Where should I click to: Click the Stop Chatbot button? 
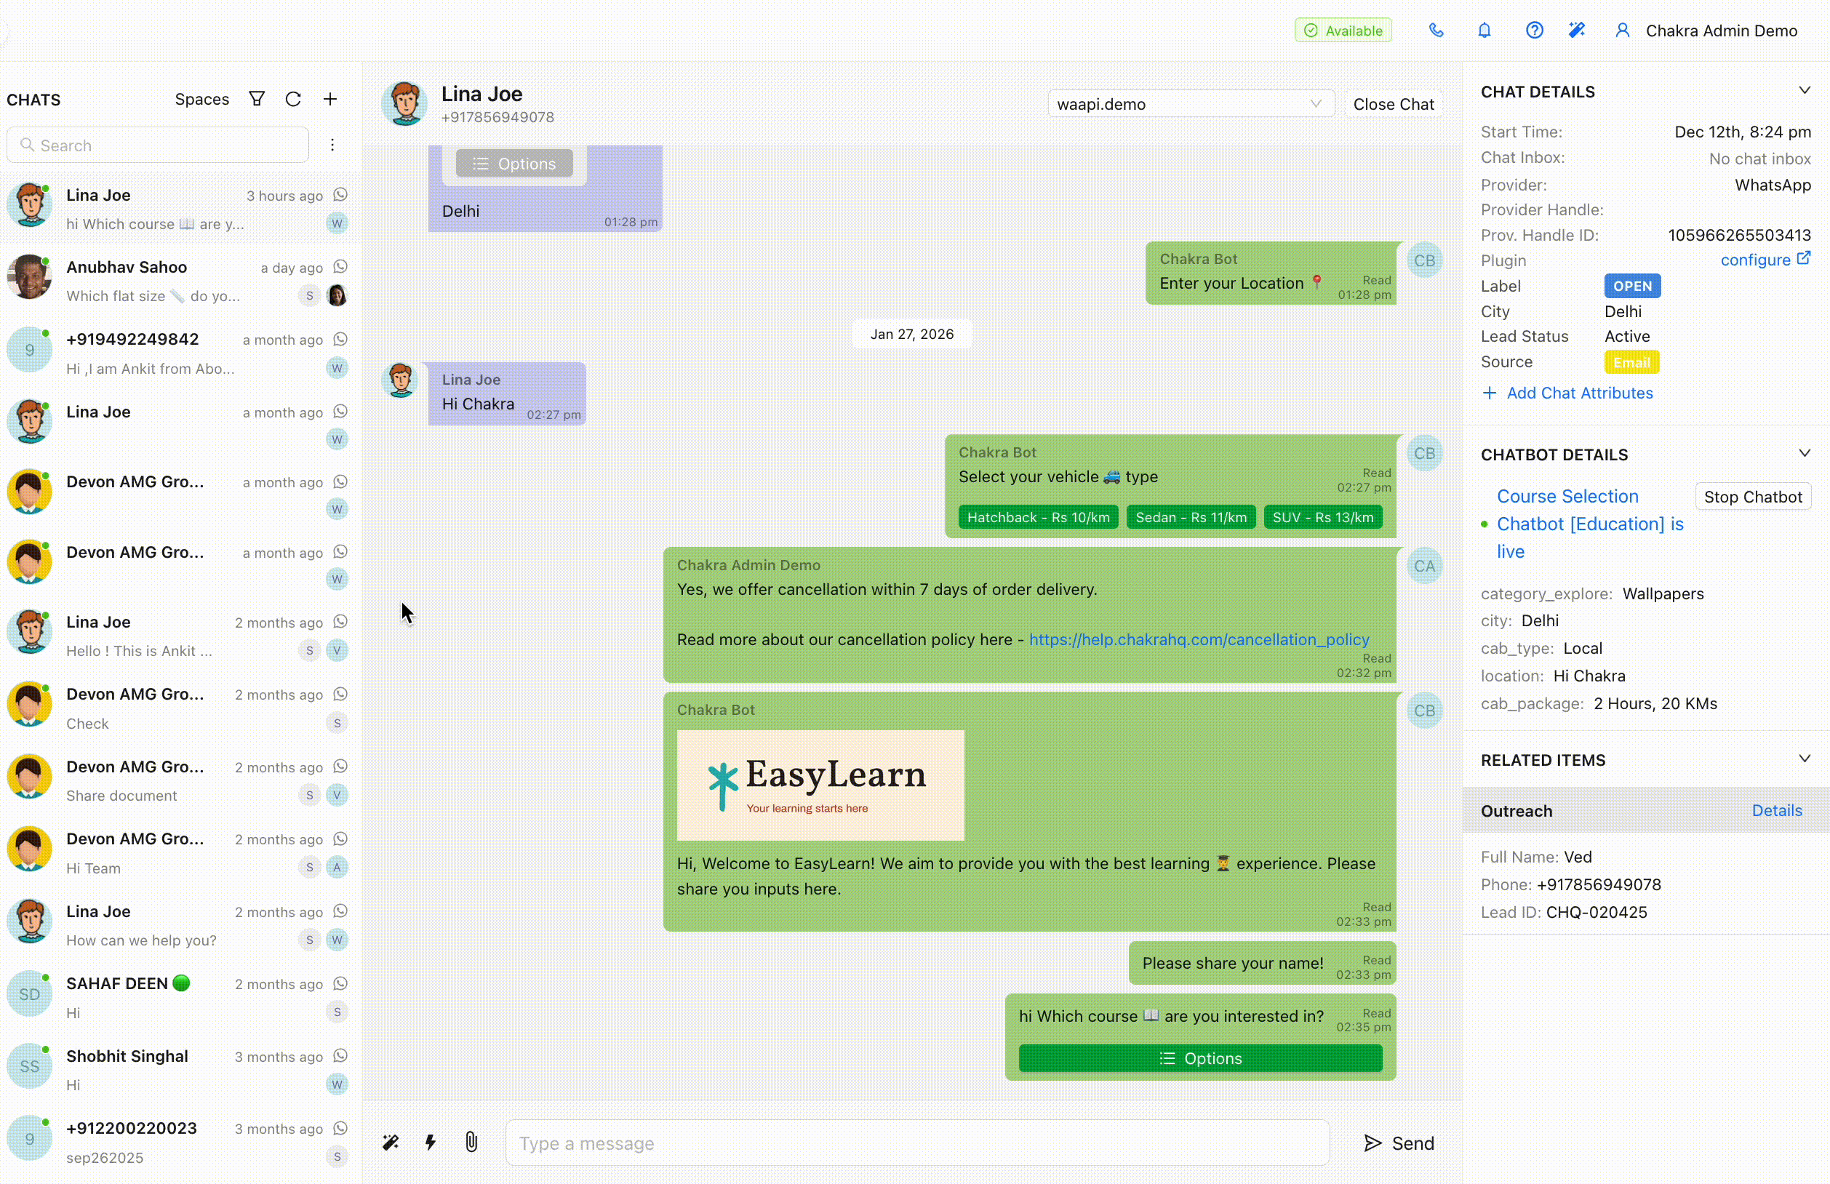pyautogui.click(x=1752, y=497)
